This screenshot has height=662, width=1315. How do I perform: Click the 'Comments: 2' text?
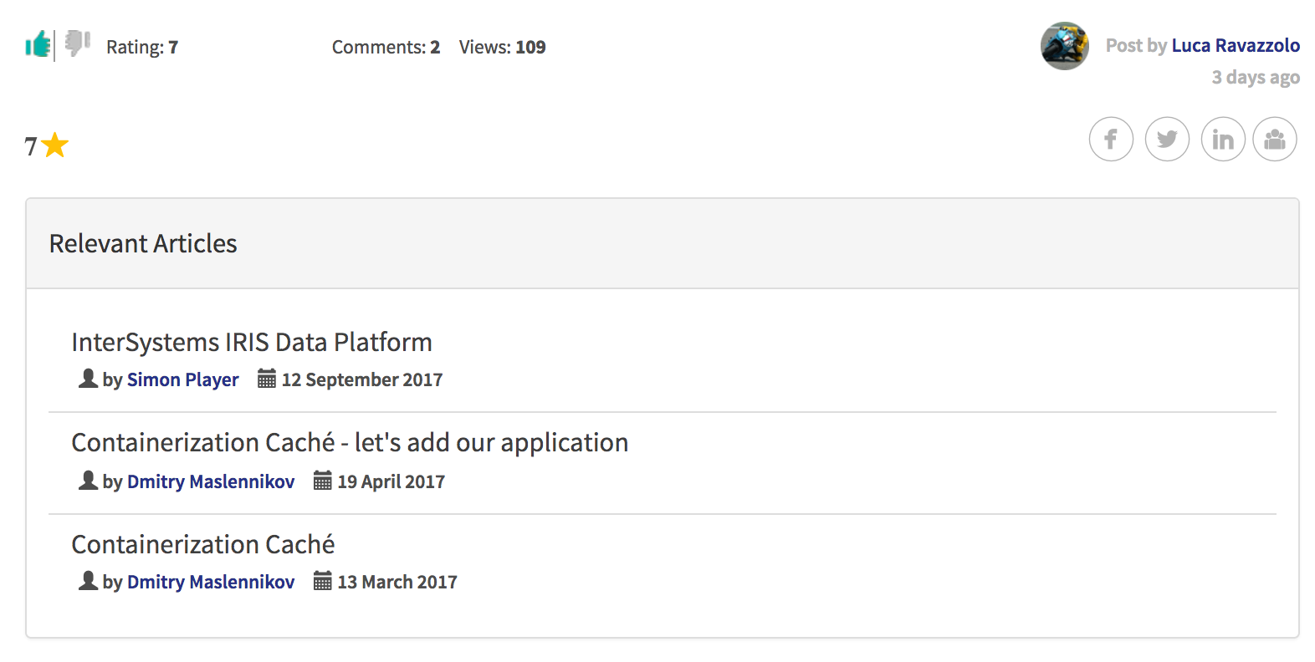(386, 48)
